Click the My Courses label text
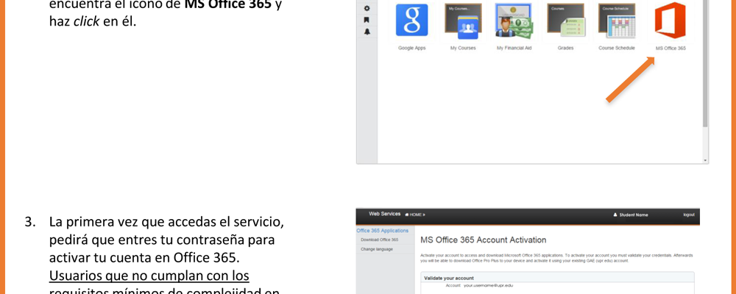 (463, 49)
